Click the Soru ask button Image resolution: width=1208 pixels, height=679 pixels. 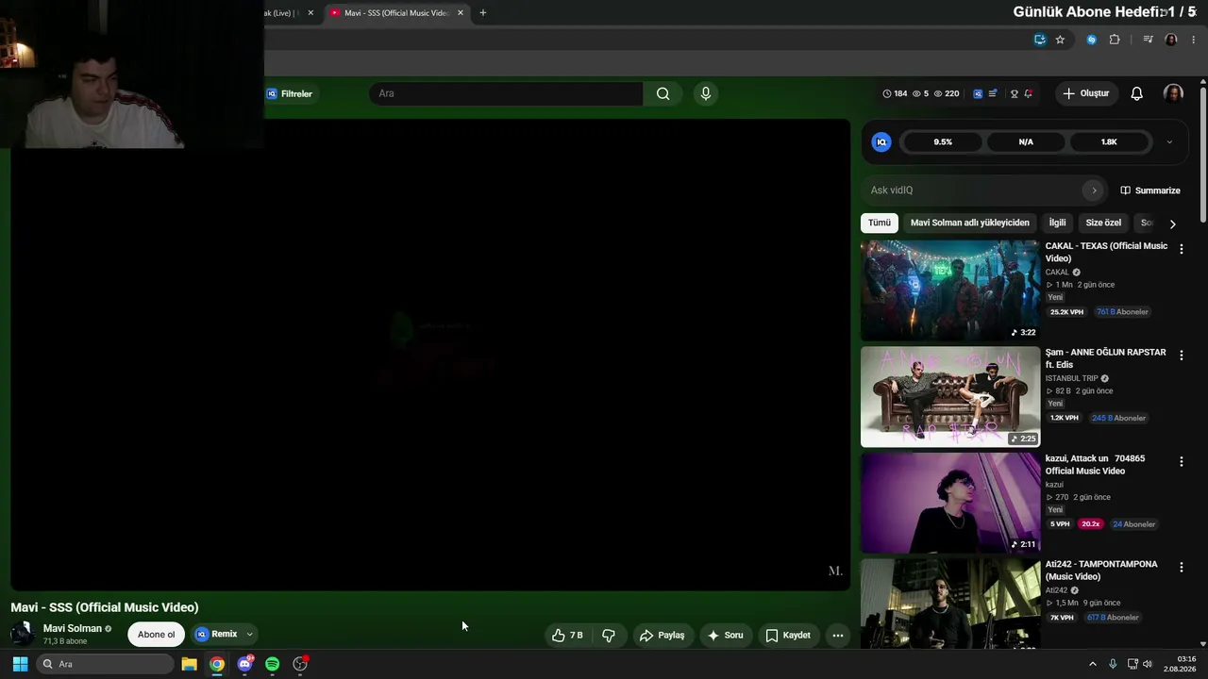pos(725,636)
